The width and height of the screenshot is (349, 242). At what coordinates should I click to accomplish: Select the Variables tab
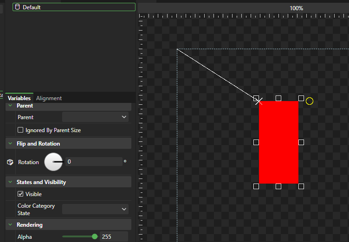(x=19, y=98)
